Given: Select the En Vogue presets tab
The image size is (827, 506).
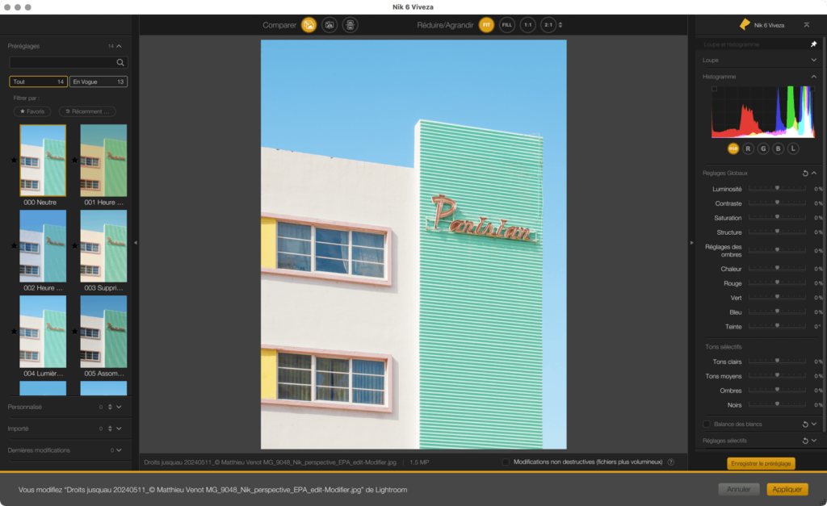Looking at the screenshot, I should pyautogui.click(x=99, y=82).
